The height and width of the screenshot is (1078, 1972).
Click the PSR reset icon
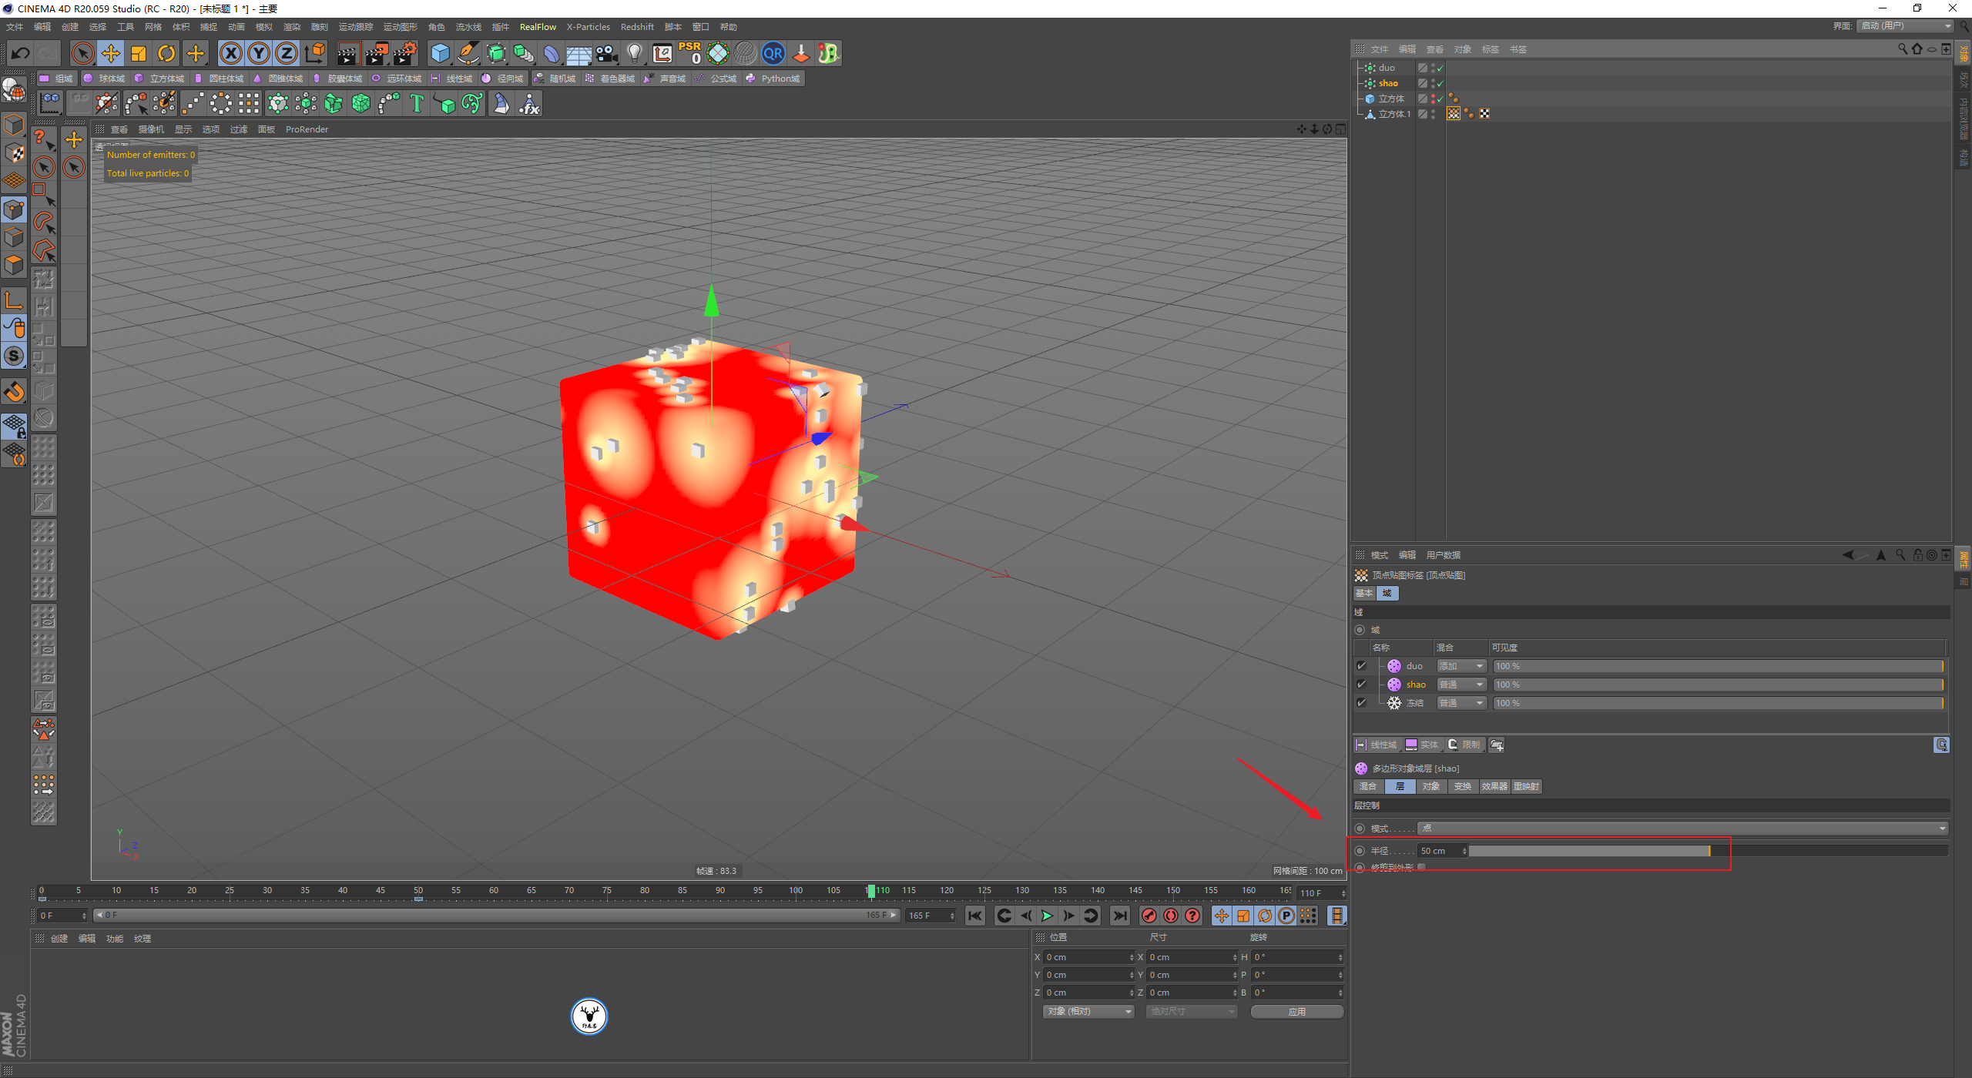click(689, 53)
